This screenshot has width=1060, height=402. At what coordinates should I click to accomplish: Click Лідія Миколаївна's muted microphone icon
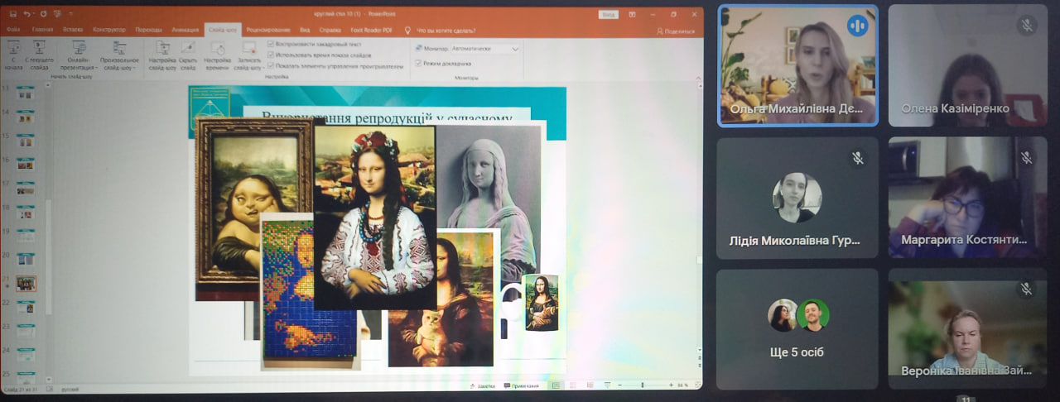click(x=858, y=157)
